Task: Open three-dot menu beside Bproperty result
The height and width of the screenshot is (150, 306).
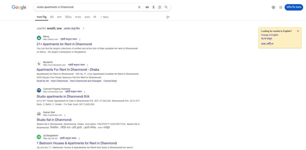Action: 88,65
